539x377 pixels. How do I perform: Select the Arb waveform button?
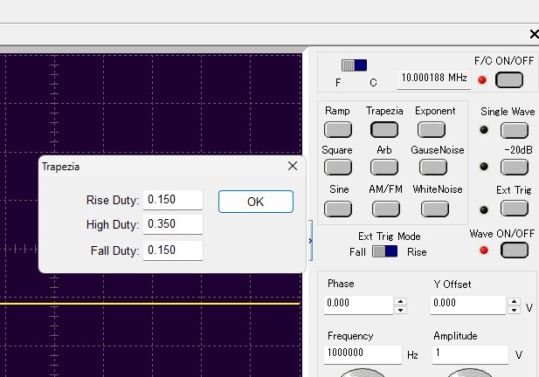coord(384,168)
